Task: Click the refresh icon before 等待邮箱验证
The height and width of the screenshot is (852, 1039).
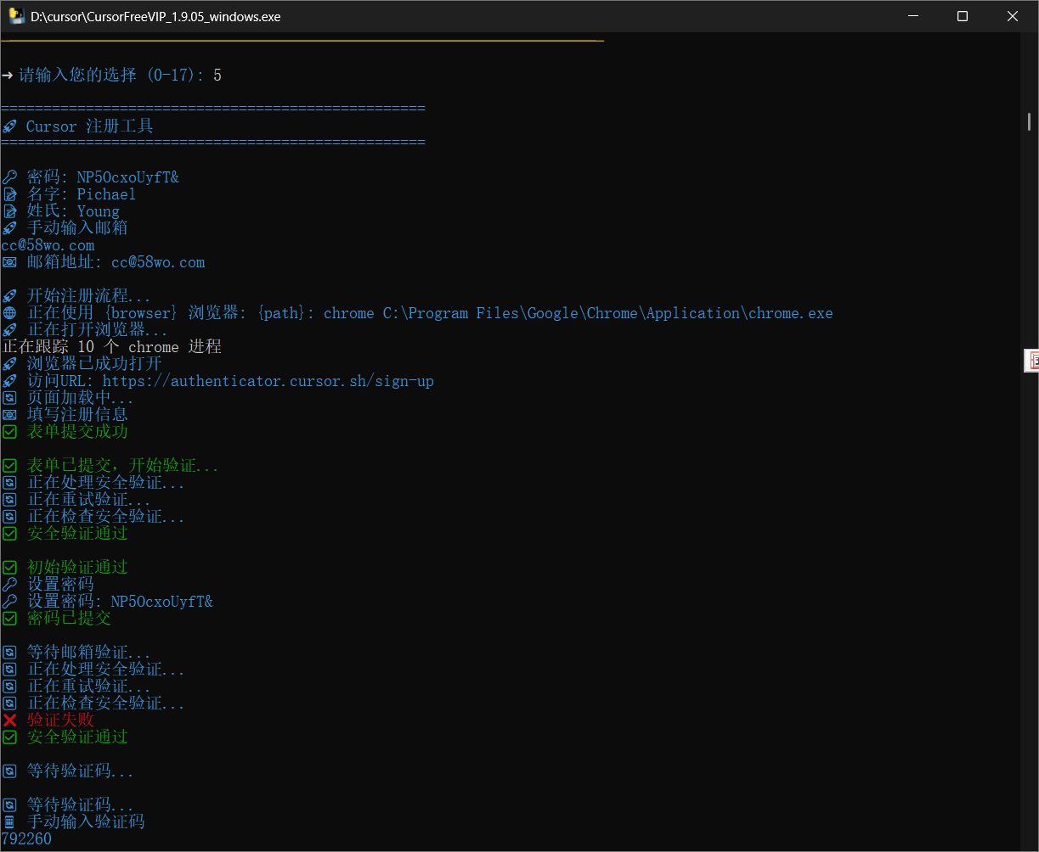Action: point(9,653)
